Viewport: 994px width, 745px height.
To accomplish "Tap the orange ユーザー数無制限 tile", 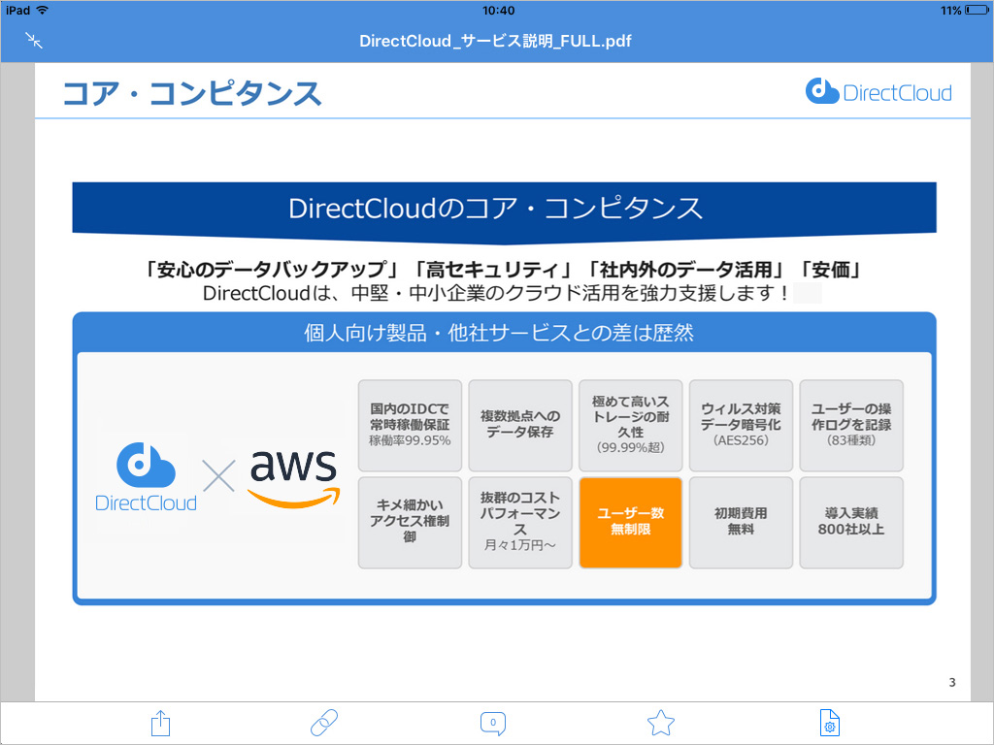I will [x=631, y=522].
